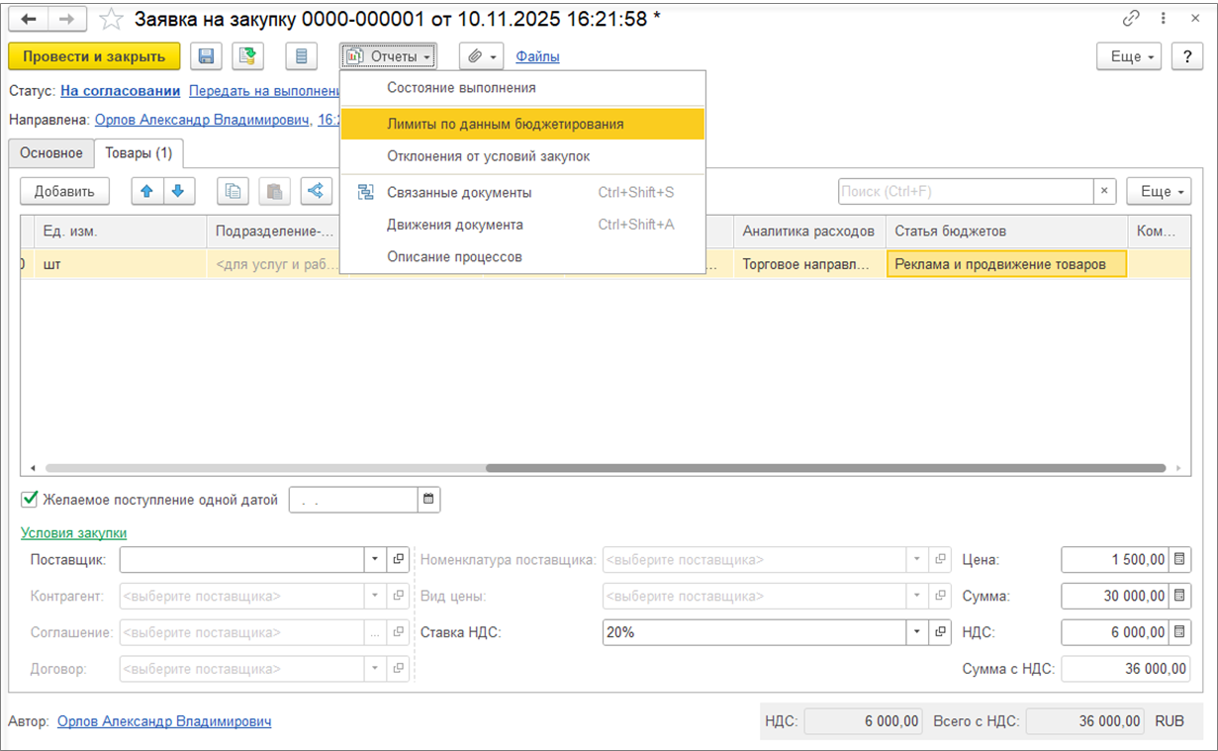Expand the Ставка НДС dropdown
Screen dimensions: 1218x751
[917, 632]
